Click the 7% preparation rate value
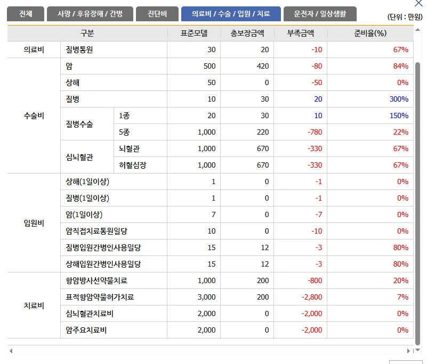Viewport: 427px width, 364px height. tap(403, 297)
